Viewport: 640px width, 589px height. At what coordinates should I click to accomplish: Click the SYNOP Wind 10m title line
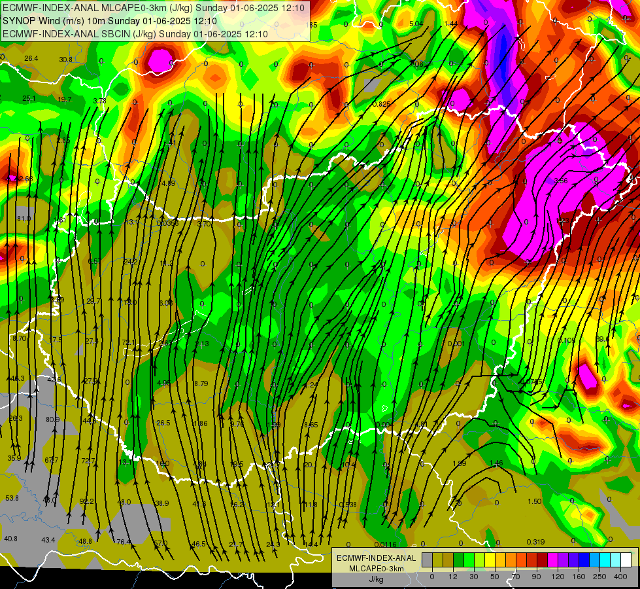[110, 21]
